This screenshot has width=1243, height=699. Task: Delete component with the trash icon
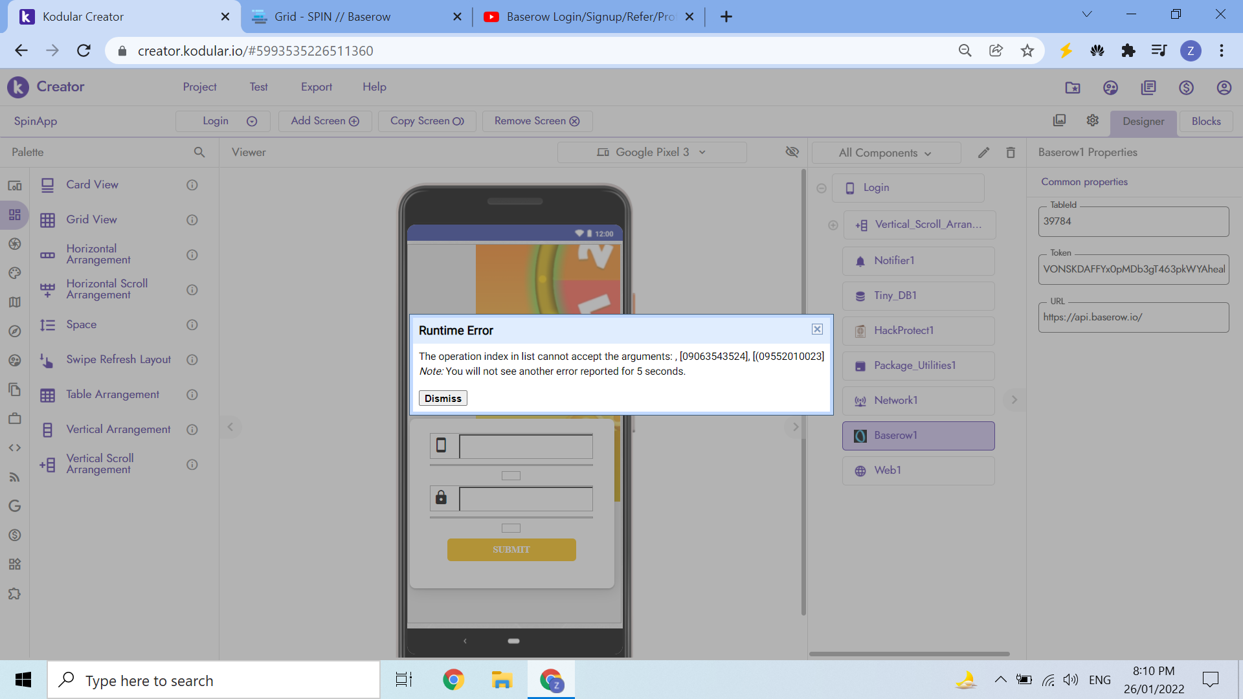1011,153
